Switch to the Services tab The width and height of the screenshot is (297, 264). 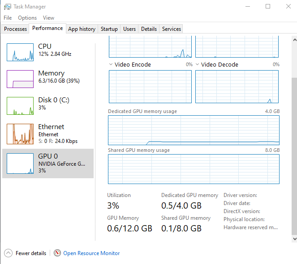click(172, 29)
